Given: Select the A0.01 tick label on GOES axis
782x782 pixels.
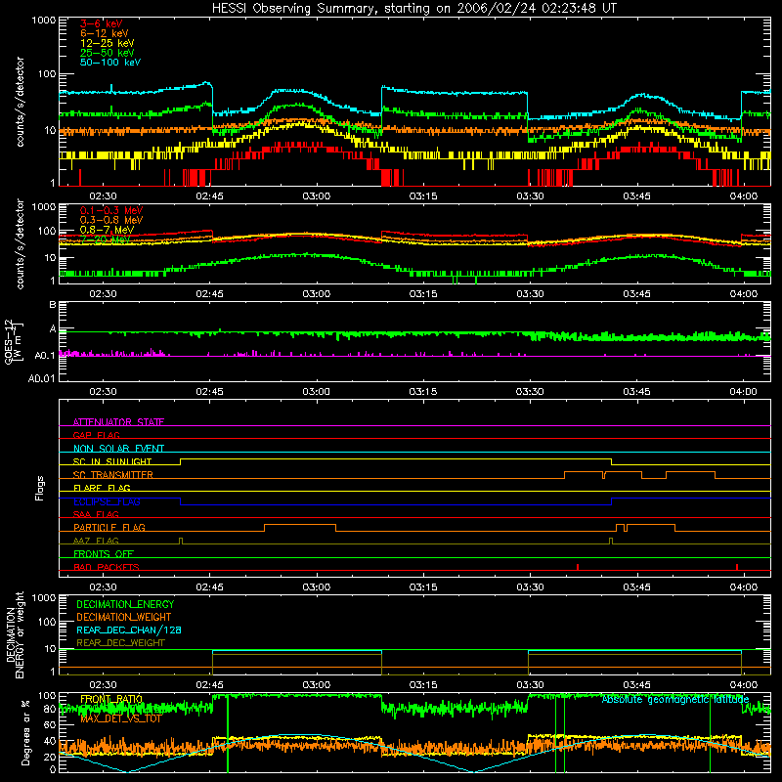Looking at the screenshot, I should 41,378.
